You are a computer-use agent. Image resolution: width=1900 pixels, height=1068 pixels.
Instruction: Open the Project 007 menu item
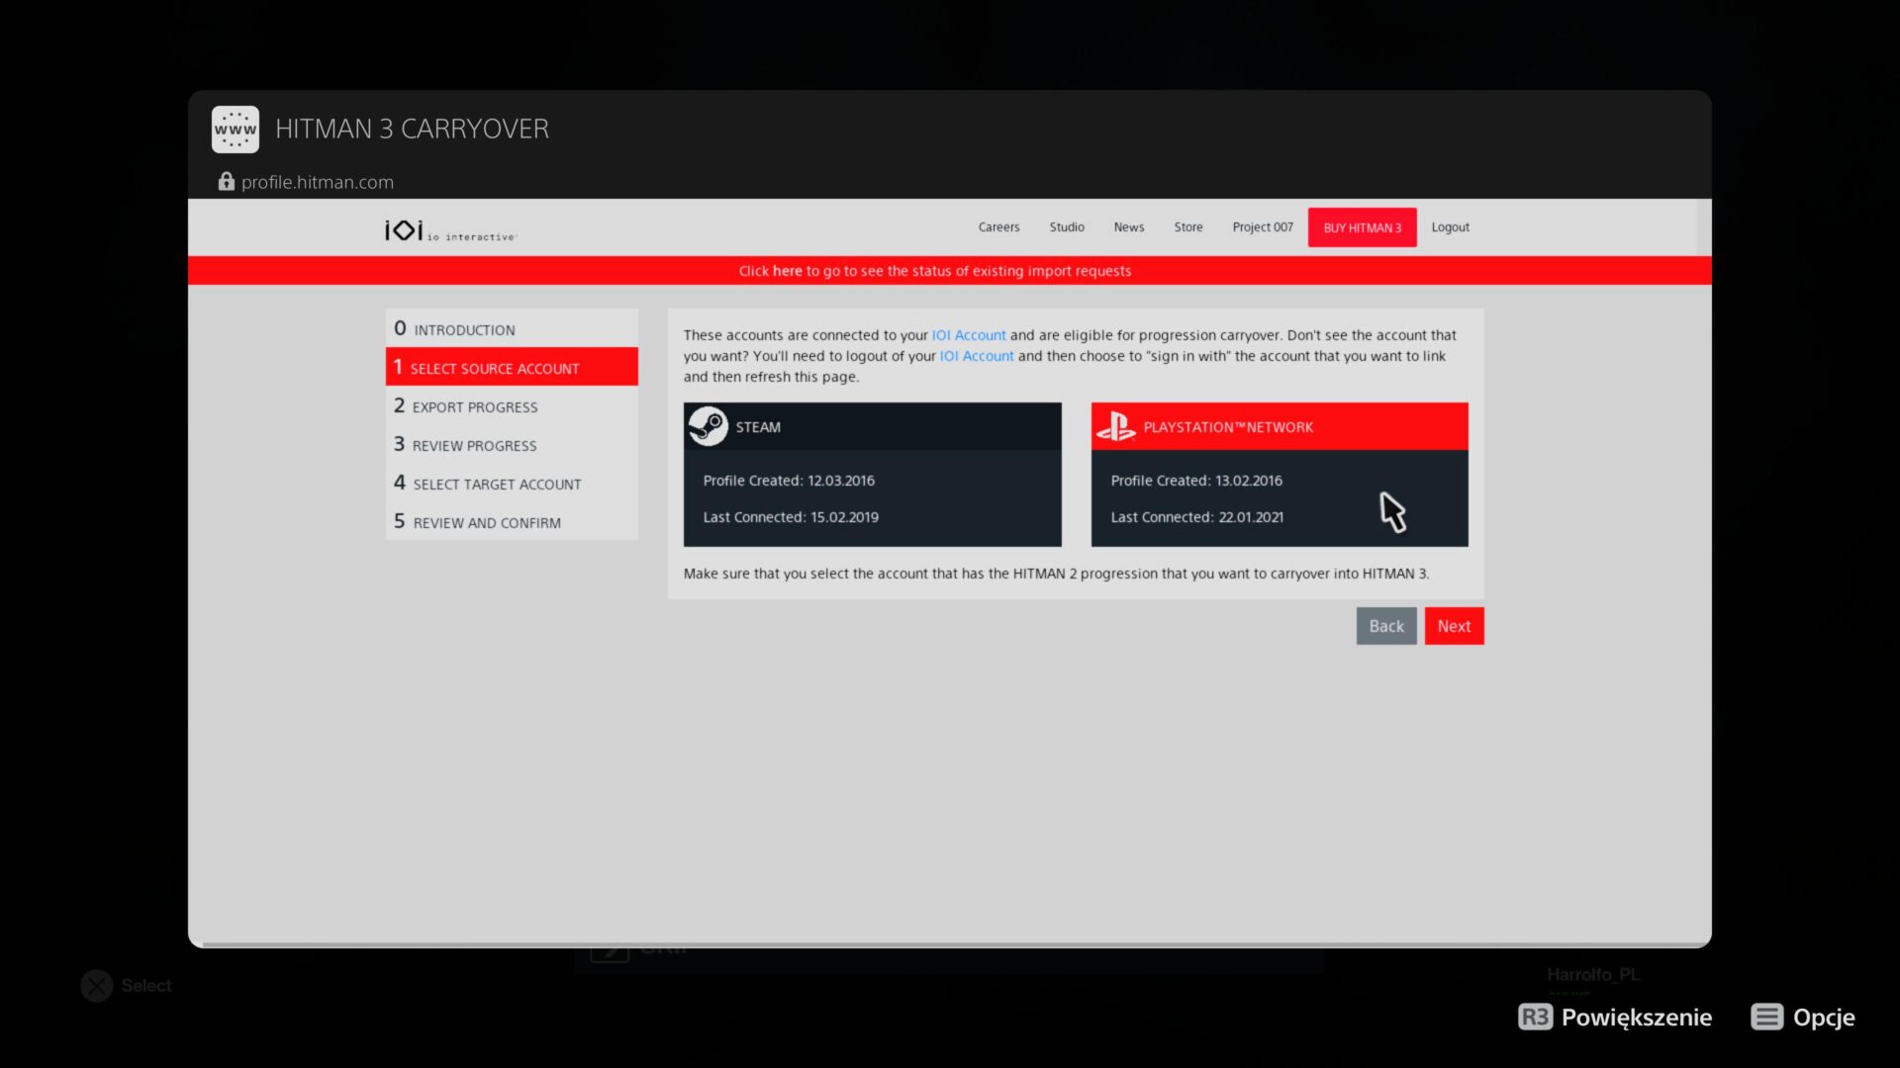[1262, 227]
